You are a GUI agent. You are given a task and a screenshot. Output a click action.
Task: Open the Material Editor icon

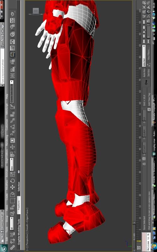12,34
